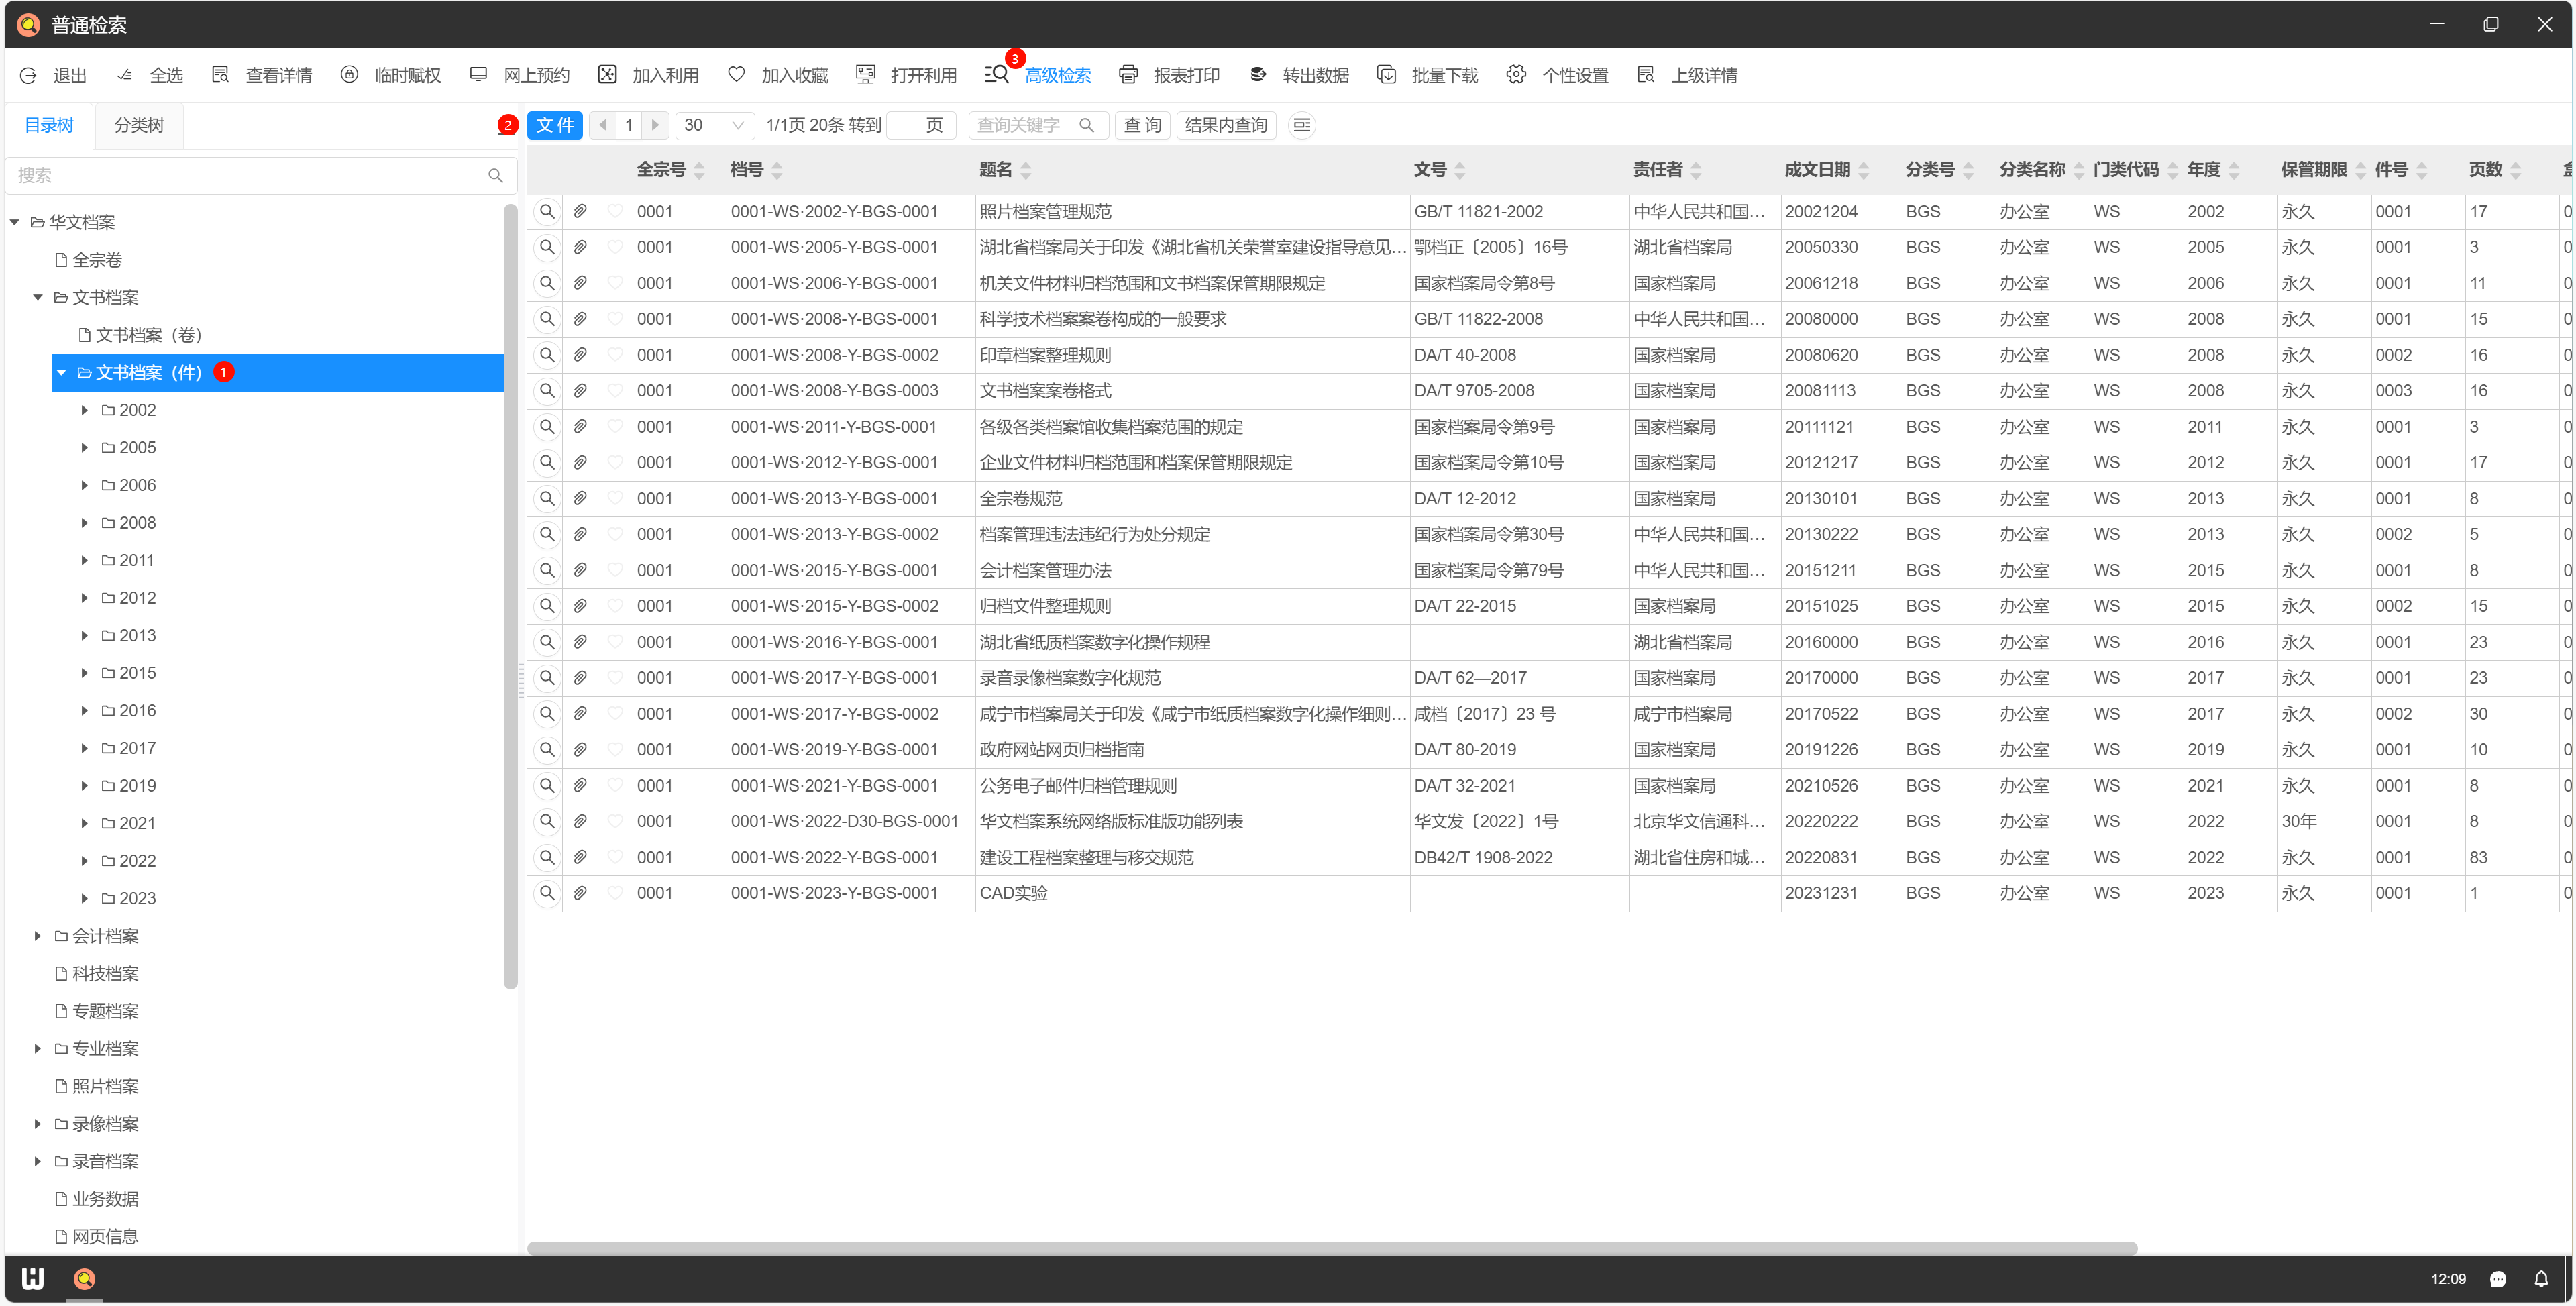Click the 结果内查询 button

[x=1225, y=125]
